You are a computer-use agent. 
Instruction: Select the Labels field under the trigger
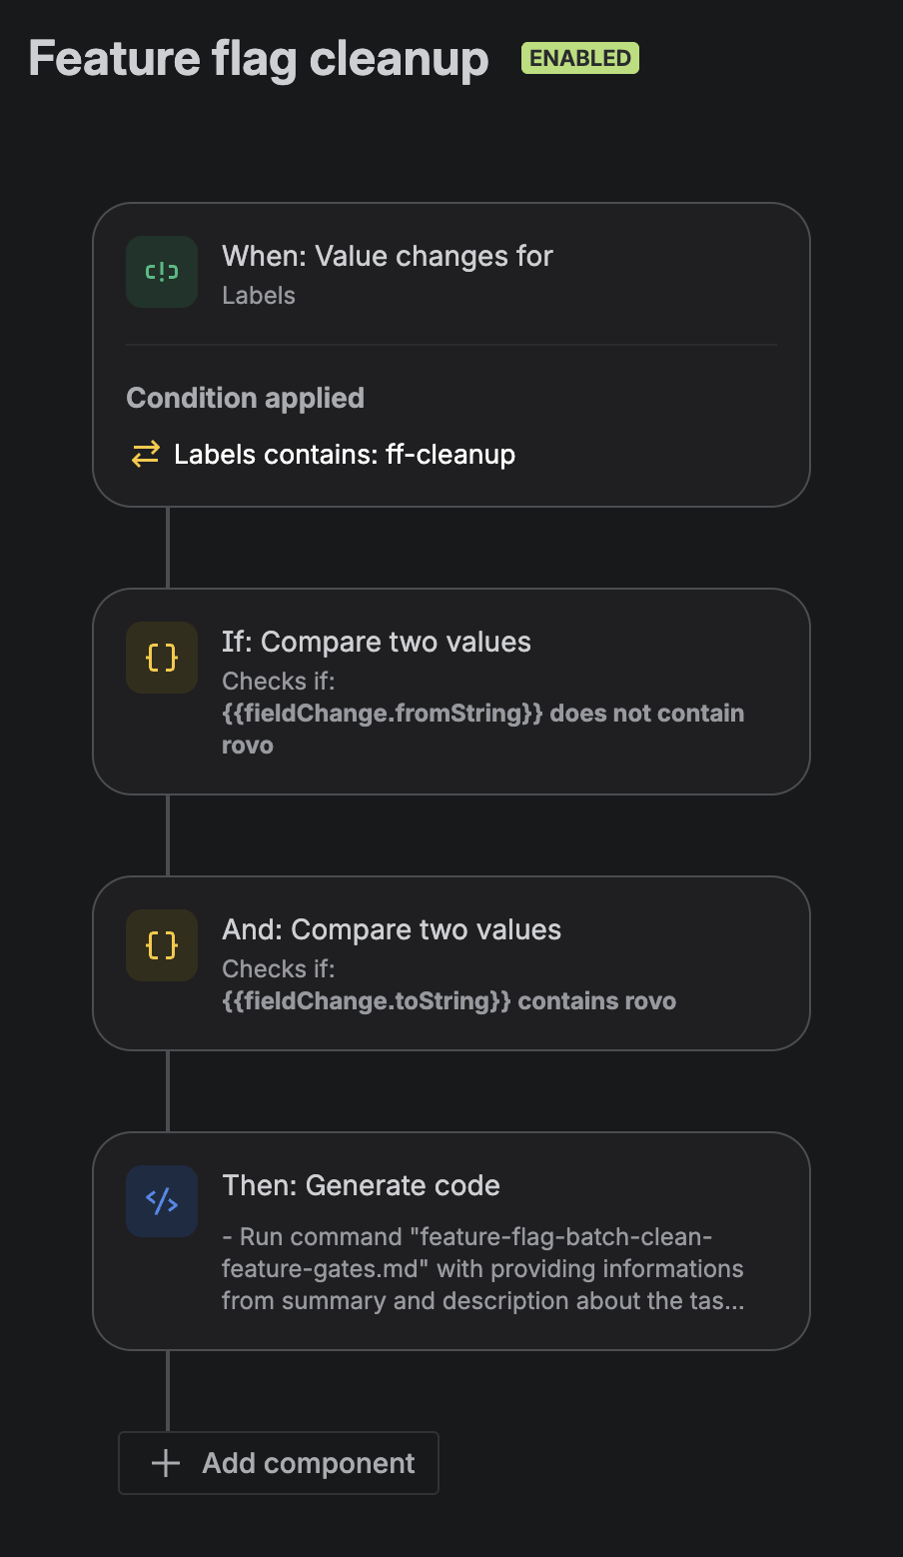[x=259, y=296]
